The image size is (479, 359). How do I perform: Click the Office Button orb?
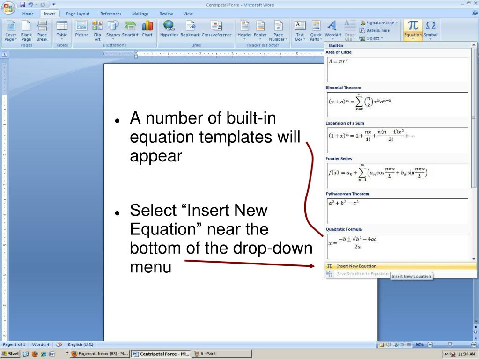[x=8, y=8]
